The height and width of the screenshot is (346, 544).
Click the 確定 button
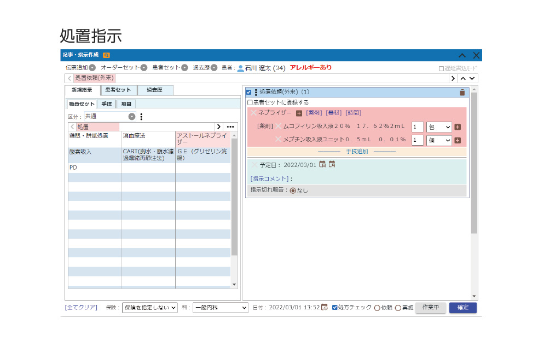click(462, 308)
